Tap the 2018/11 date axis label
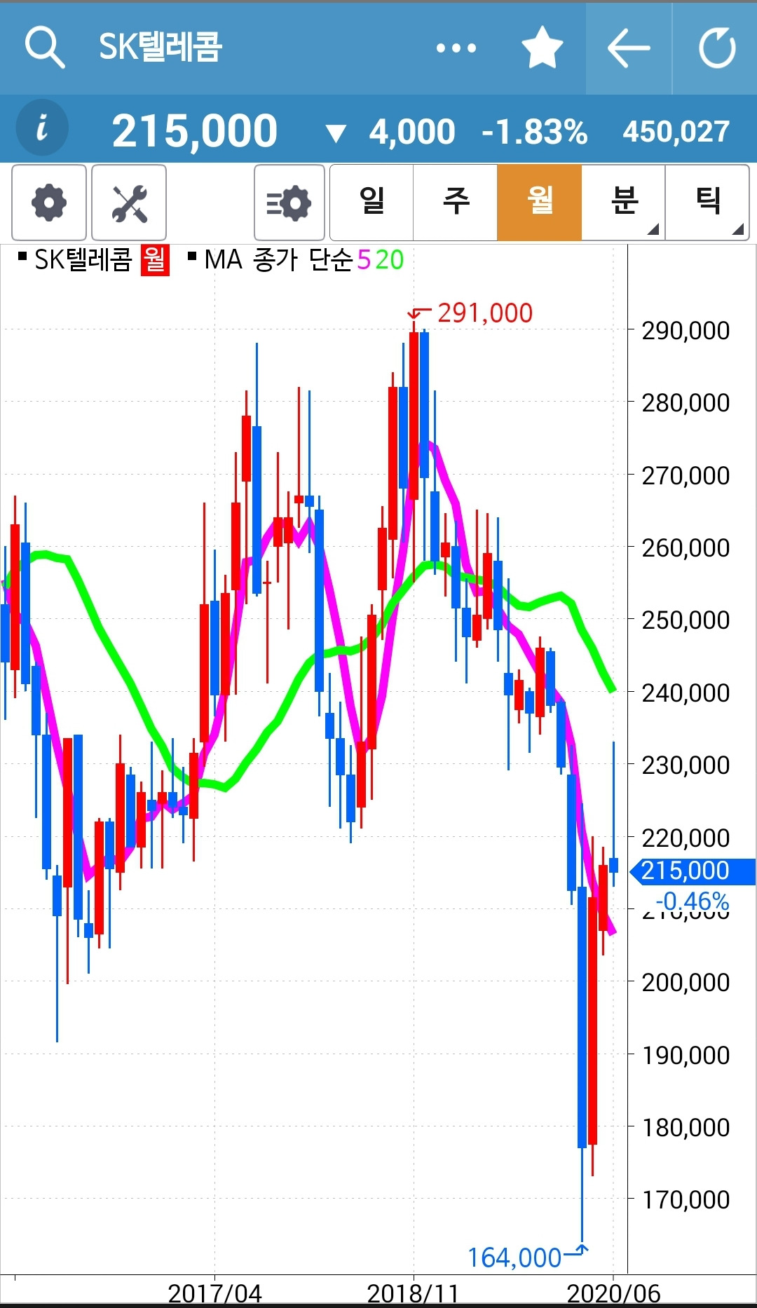 (413, 1293)
